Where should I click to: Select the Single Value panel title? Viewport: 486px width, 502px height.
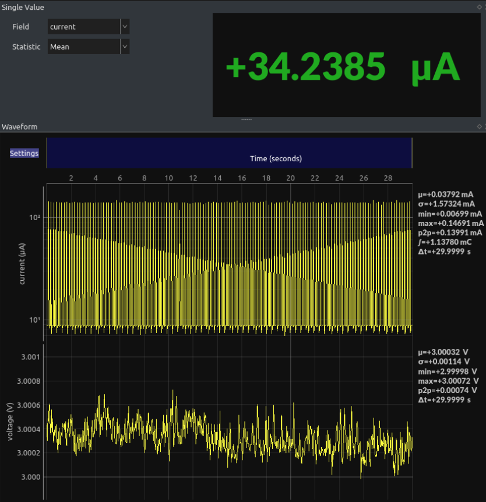click(x=23, y=7)
